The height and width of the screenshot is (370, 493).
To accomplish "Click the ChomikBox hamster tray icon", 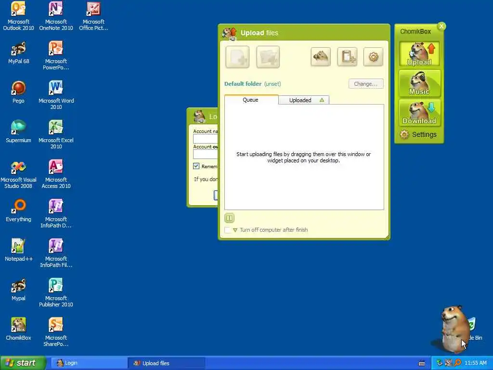I will pyautogui.click(x=448, y=363).
